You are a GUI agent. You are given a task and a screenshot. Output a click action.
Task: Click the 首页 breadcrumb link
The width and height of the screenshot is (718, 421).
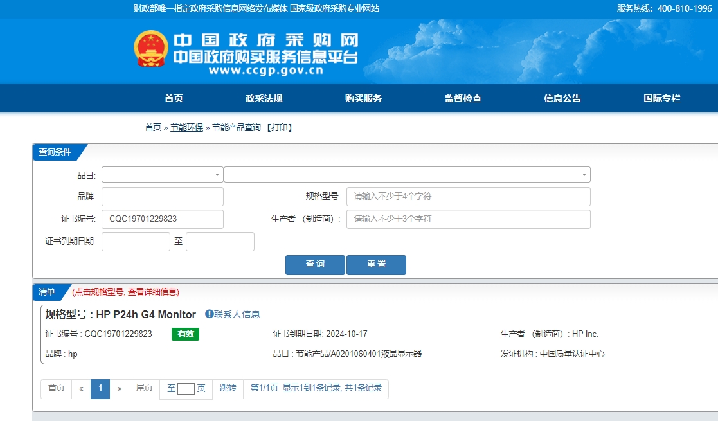pyautogui.click(x=153, y=127)
